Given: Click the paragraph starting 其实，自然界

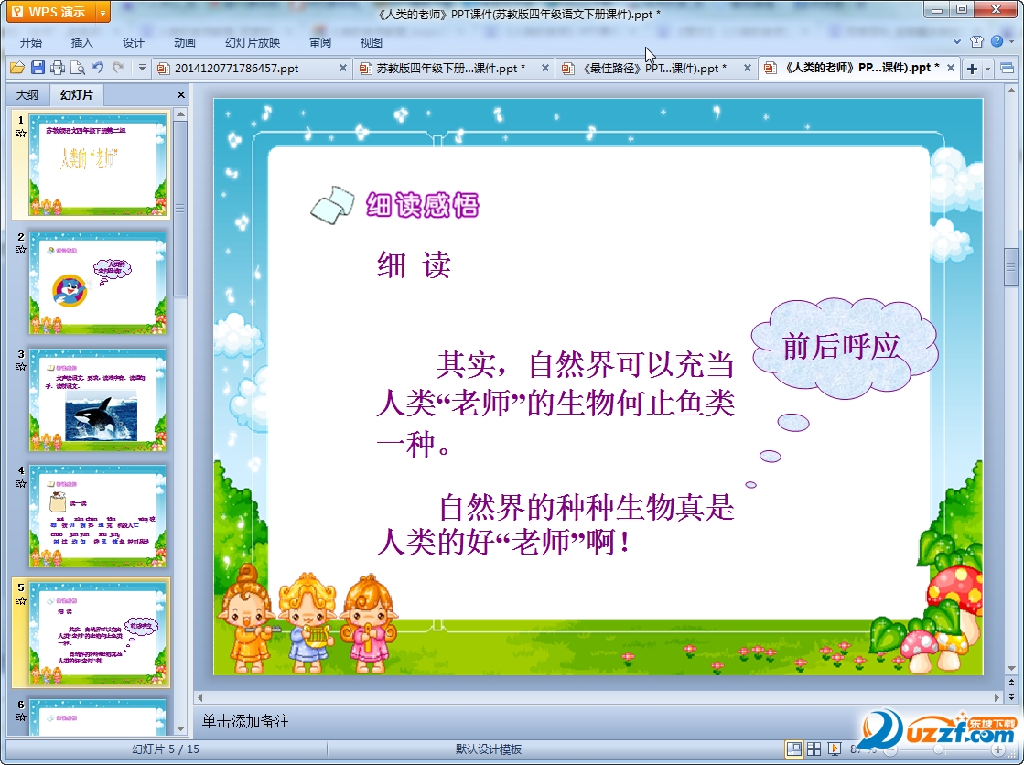Looking at the screenshot, I should point(555,404).
